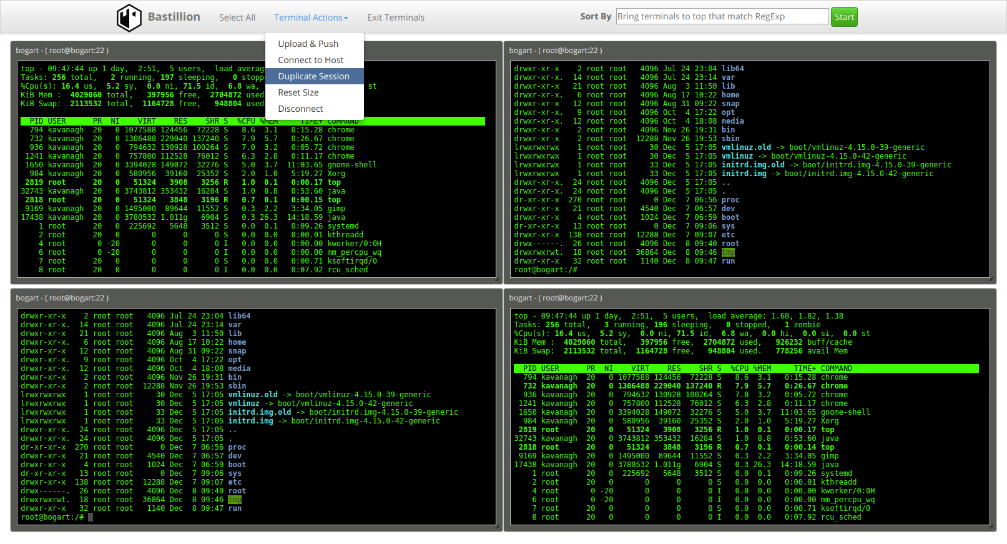
Task: Click Select All in navbar
Action: 237,17
